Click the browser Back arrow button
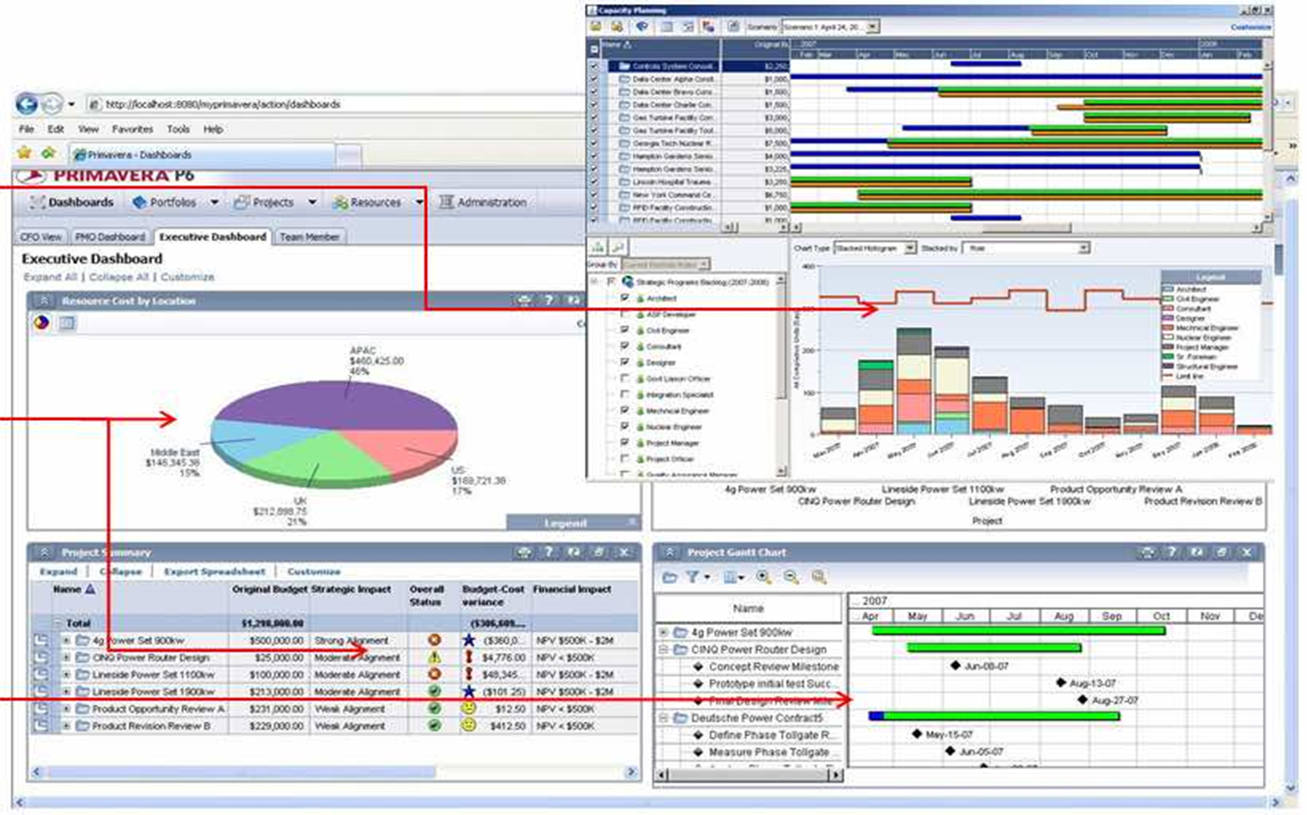The height and width of the screenshot is (815, 1307). click(x=26, y=104)
